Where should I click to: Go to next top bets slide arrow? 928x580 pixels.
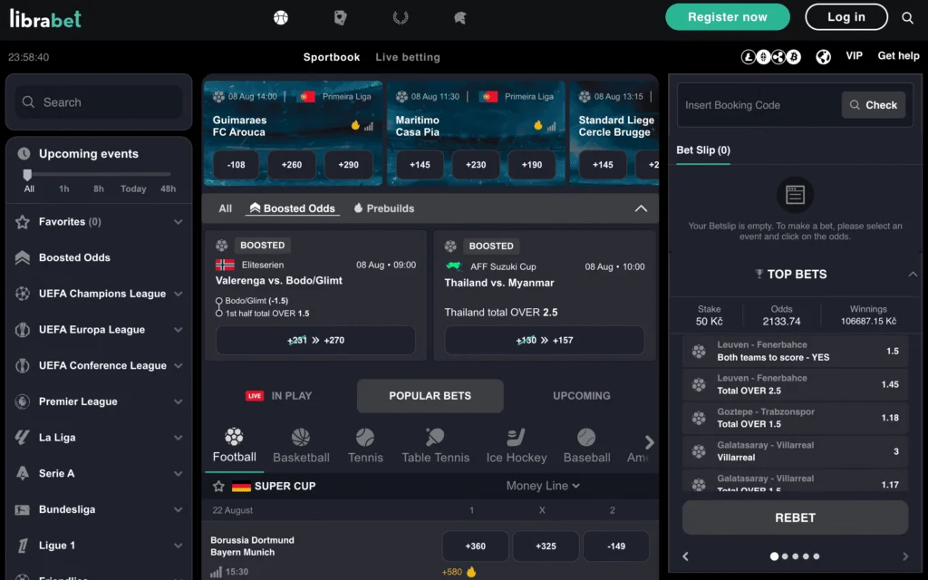(905, 556)
